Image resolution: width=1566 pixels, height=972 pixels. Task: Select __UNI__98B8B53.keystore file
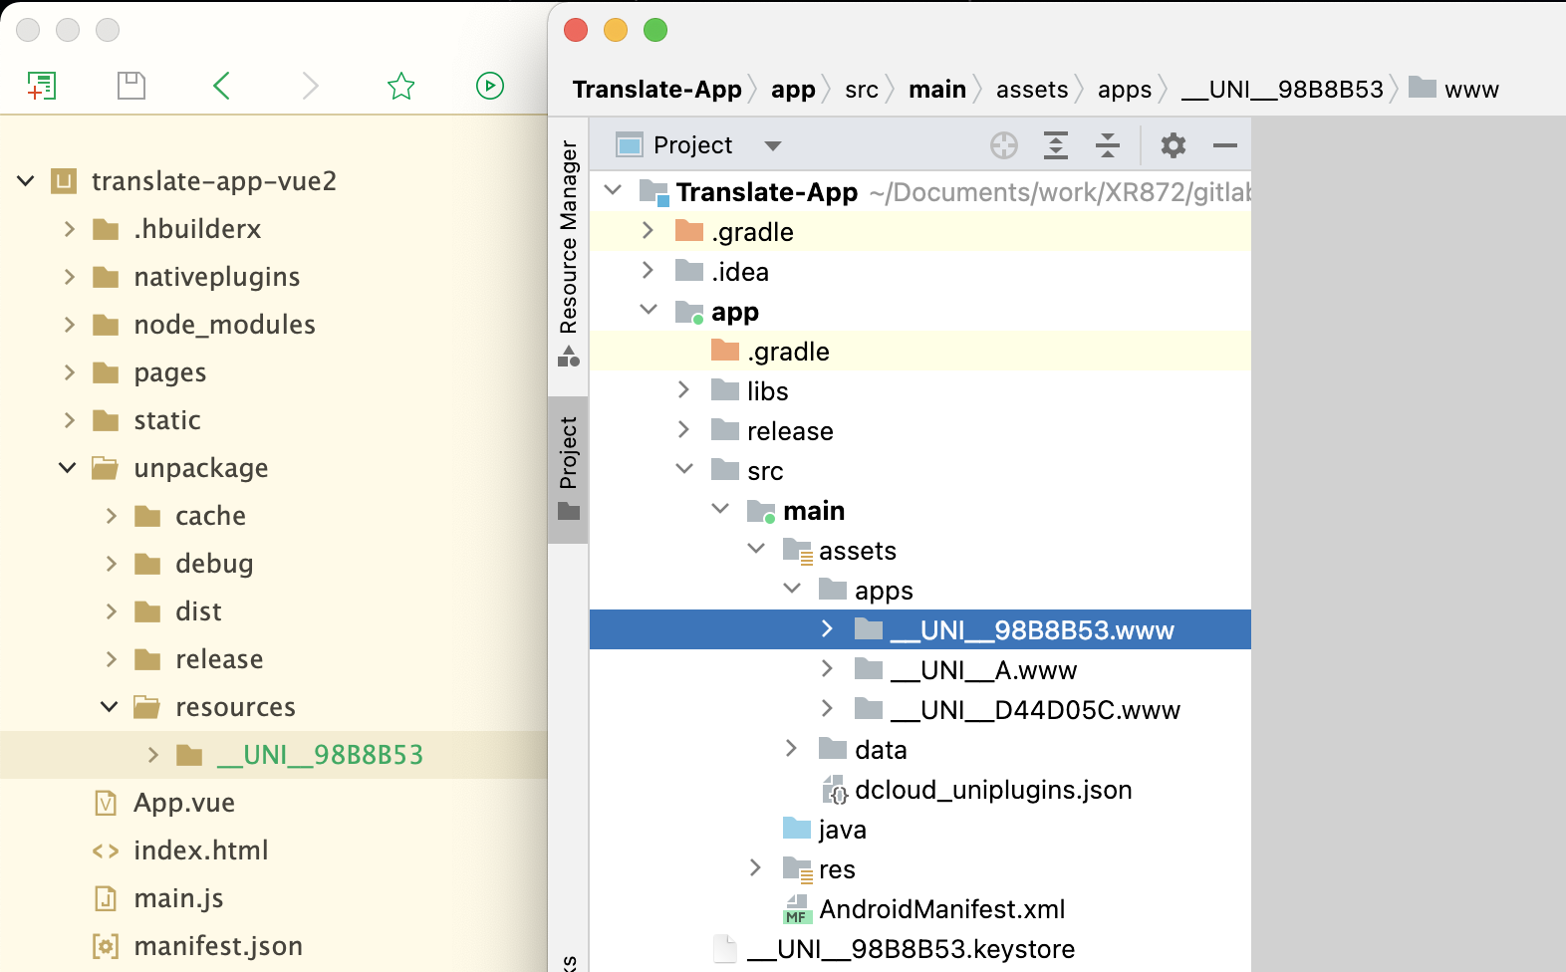click(911, 949)
